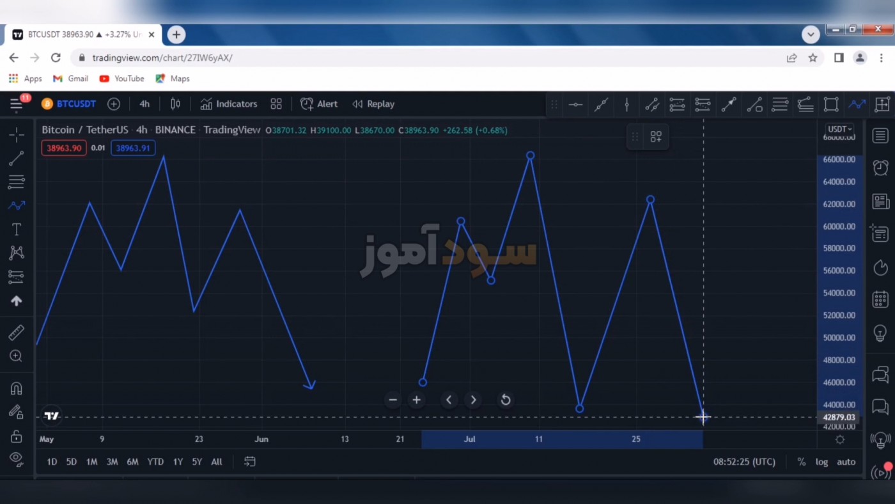Select the path drawing tool in sidebar
This screenshot has width=895, height=504.
17,205
